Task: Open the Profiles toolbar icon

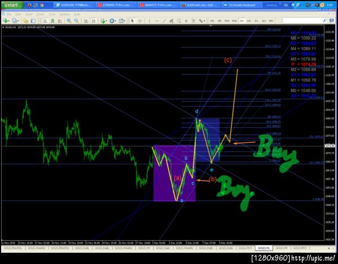Action: (x=14, y=21)
